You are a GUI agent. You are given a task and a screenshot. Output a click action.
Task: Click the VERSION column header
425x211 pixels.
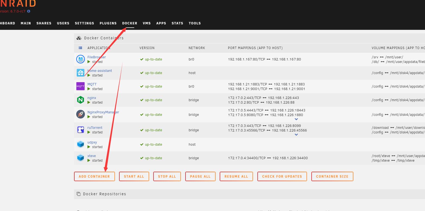(x=147, y=48)
